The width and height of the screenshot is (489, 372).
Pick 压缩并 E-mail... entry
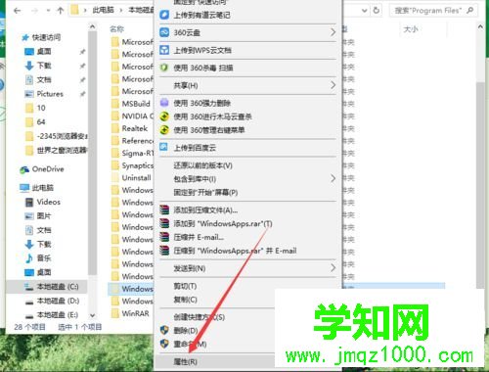pos(247,237)
